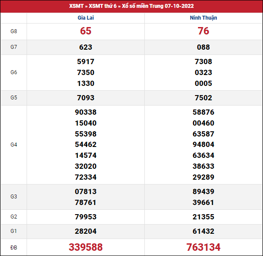Select the Gia Lai column header
The image size is (263, 256).
click(85, 18)
